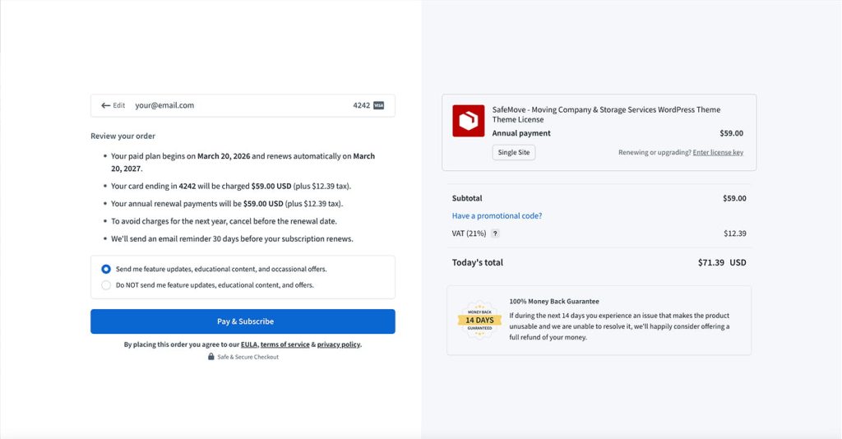The height and width of the screenshot is (439, 842).
Task: Choose 'Do NOT send me' updates option
Action: (106, 285)
